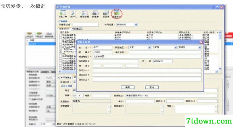
Task: Switch to the 已发货(11) tab
Action: pyautogui.click(x=77, y=29)
